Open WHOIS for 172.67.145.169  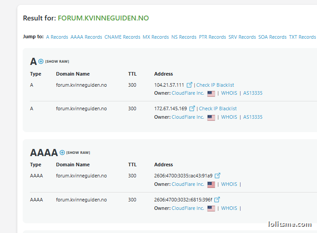(229, 117)
